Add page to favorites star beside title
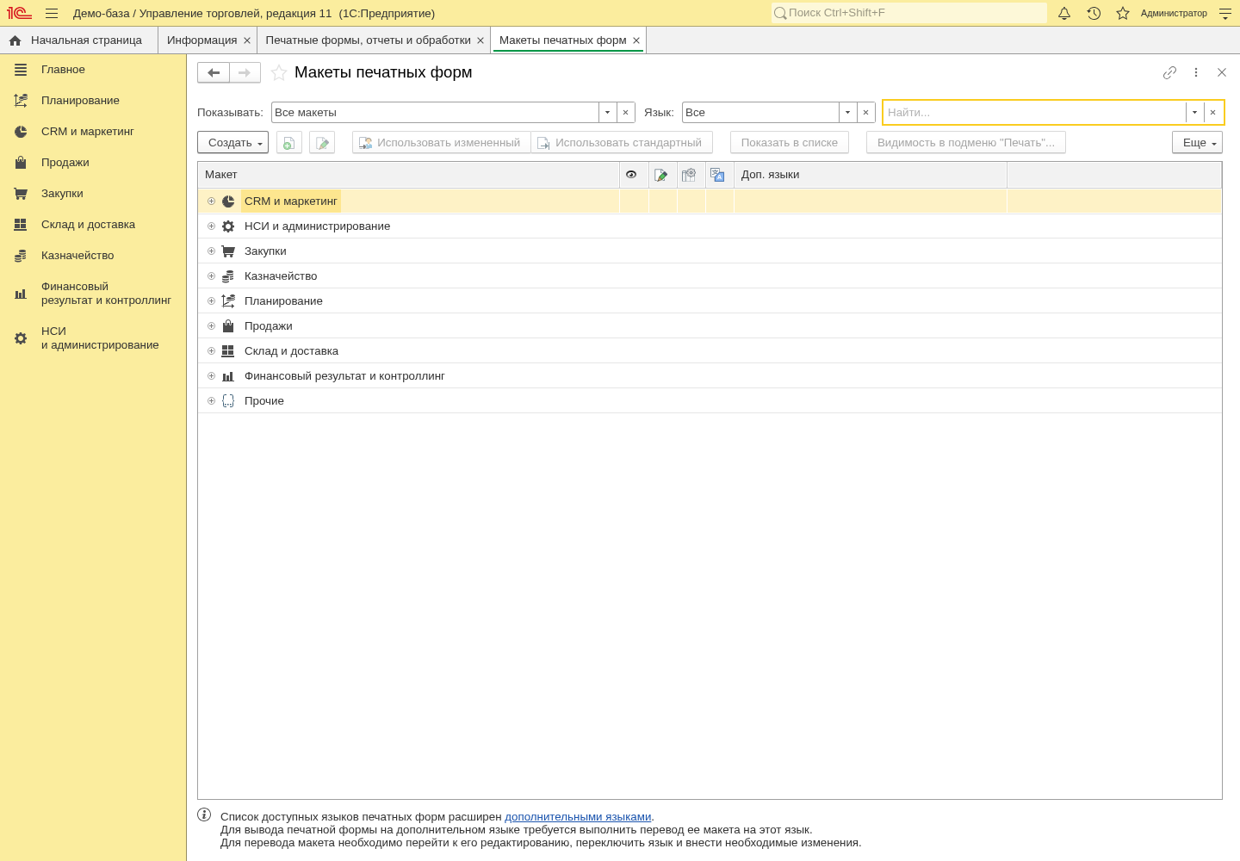1240x861 pixels. click(279, 72)
